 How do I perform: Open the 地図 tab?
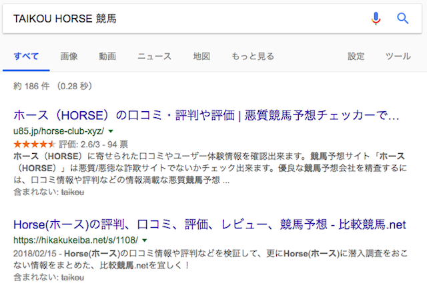click(x=201, y=56)
